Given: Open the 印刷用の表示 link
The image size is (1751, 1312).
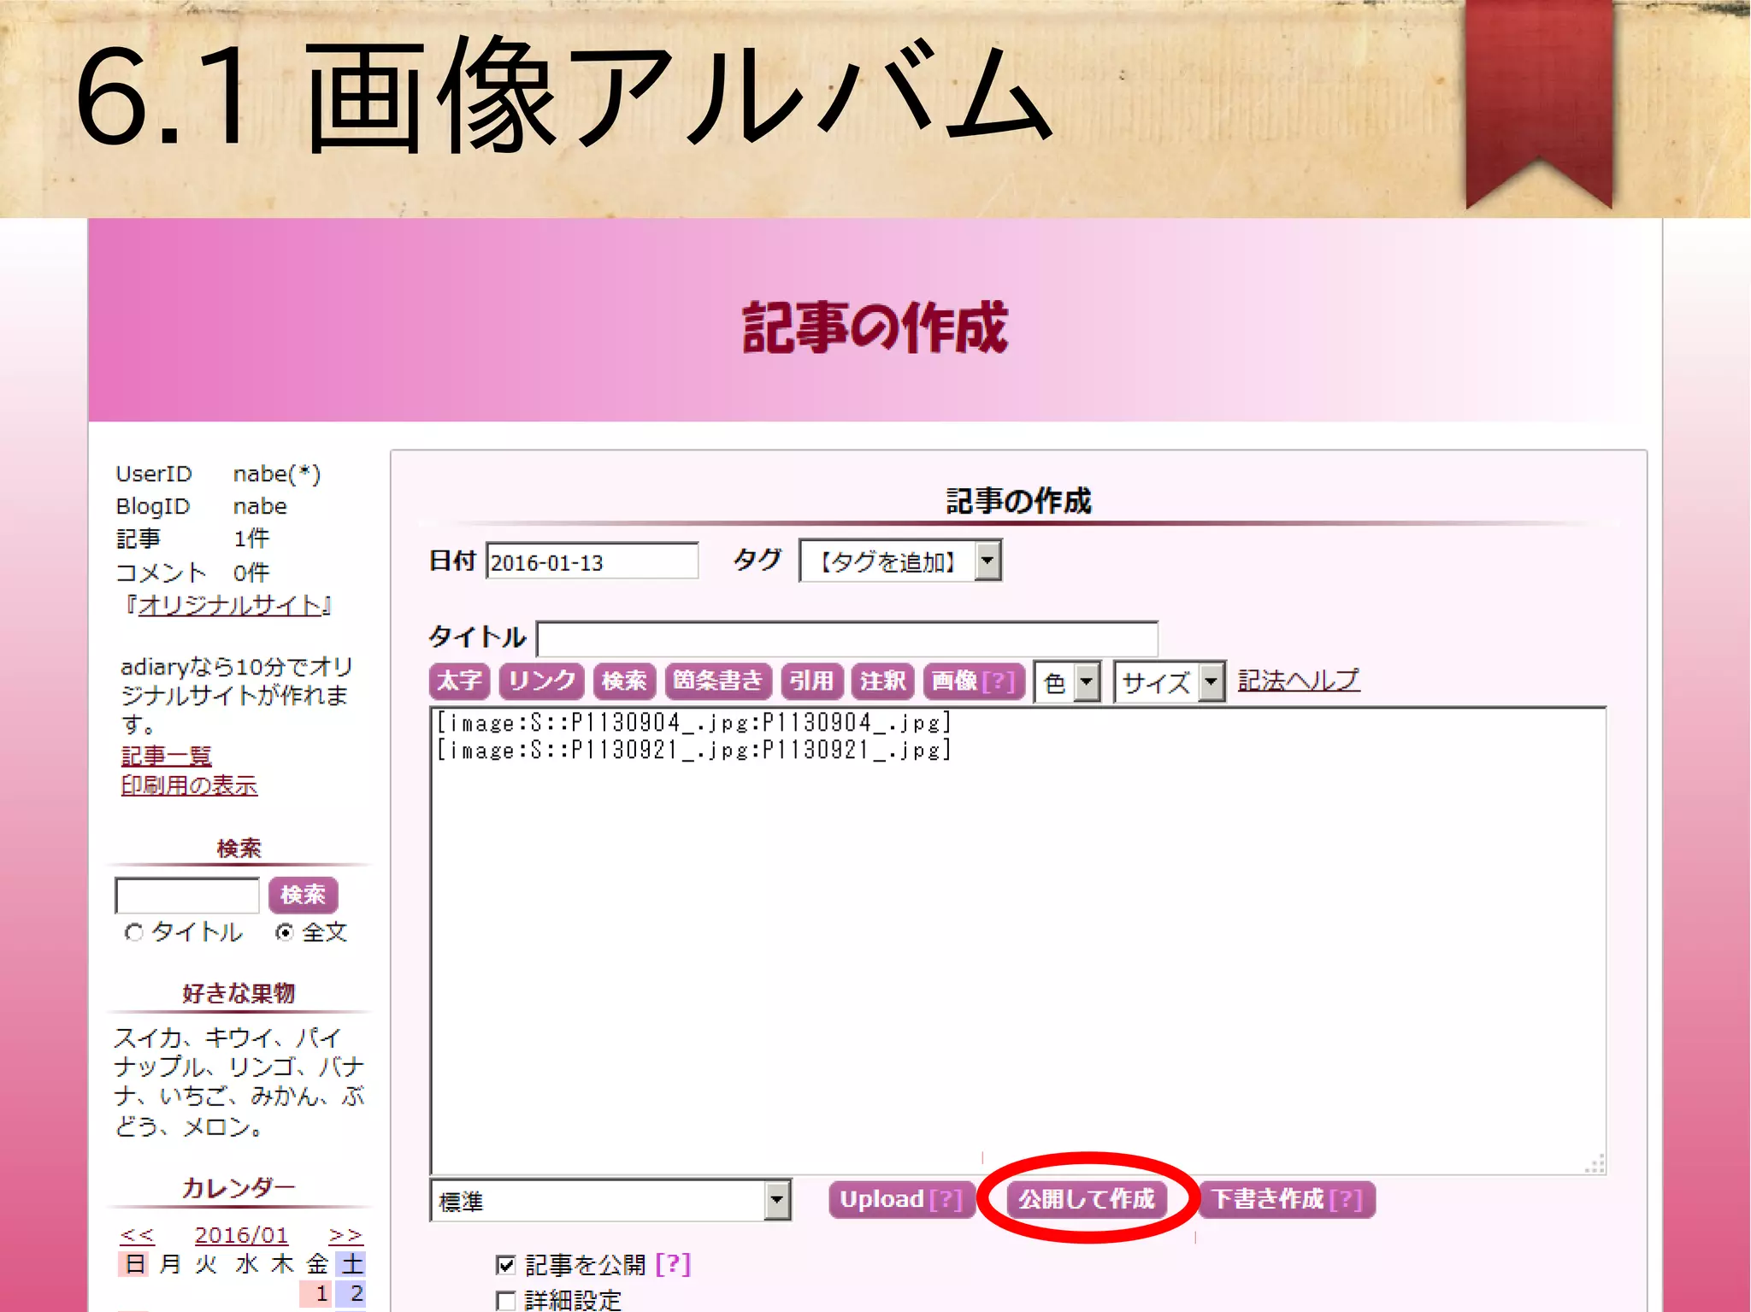Looking at the screenshot, I should (x=189, y=785).
